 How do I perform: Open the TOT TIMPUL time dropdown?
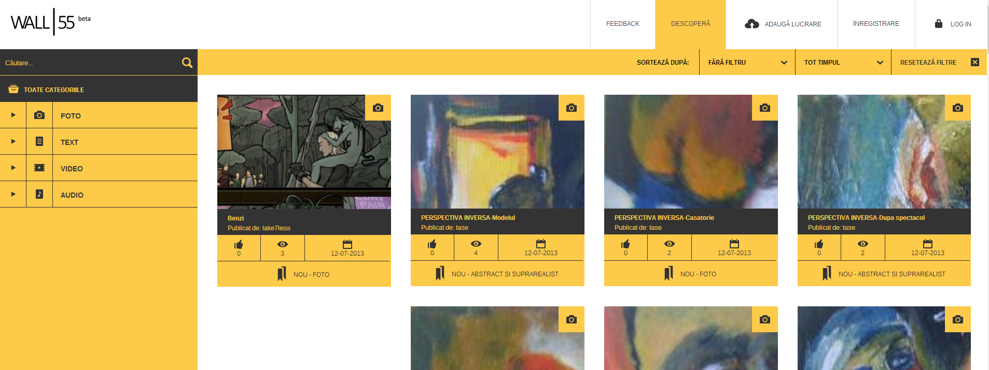[843, 62]
